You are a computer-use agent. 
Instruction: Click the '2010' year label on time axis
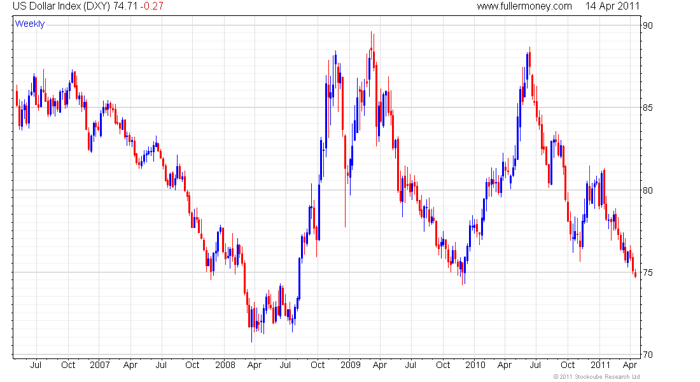click(x=475, y=365)
